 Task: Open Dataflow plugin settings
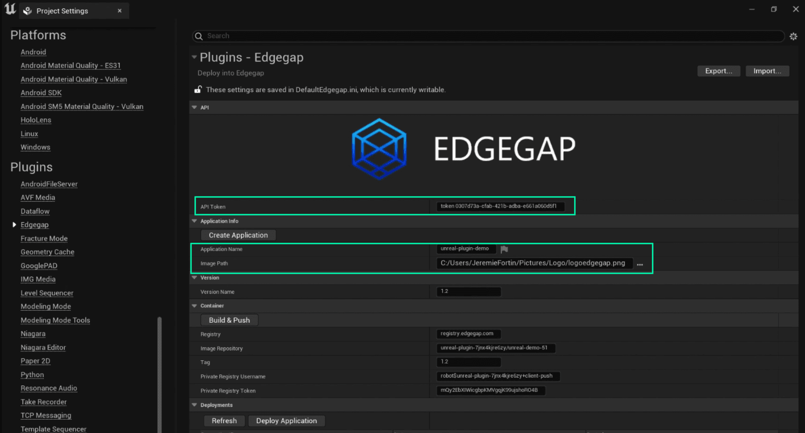(35, 211)
